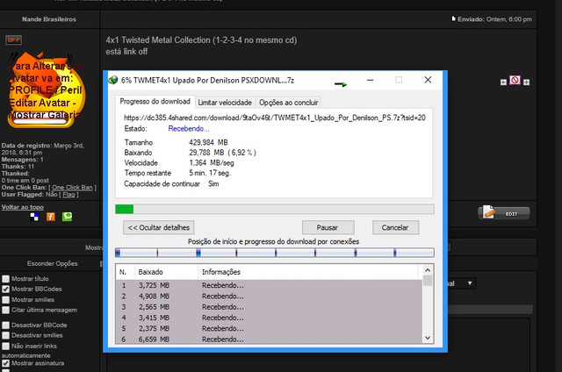Open the dropdown arrow right of the download window

point(470,283)
